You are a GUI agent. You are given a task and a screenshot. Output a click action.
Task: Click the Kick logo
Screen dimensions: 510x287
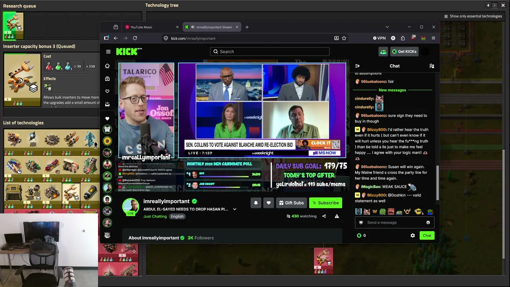[x=129, y=51]
